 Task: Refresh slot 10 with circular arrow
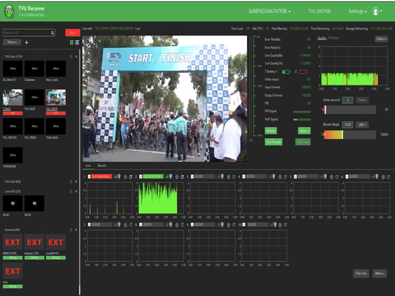tap(286, 225)
